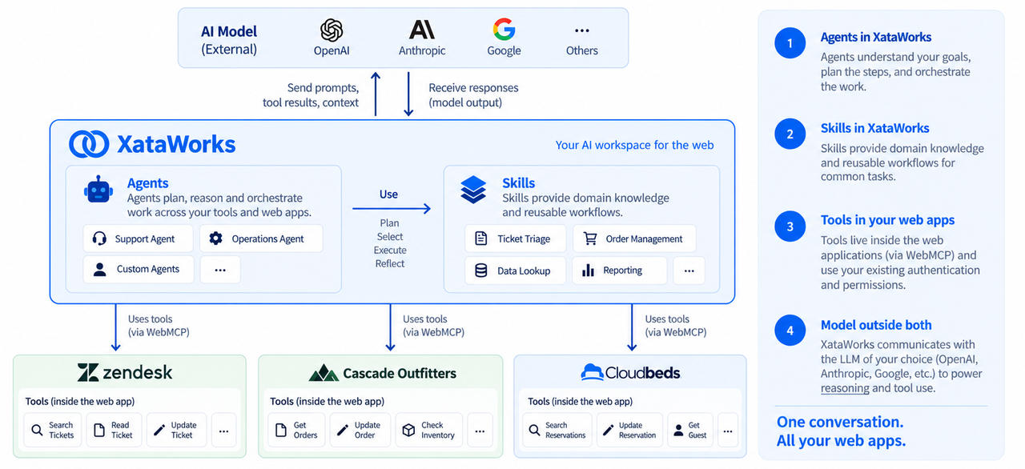Click the cart icon on Order Management
The height and width of the screenshot is (469, 1025).
click(x=590, y=239)
